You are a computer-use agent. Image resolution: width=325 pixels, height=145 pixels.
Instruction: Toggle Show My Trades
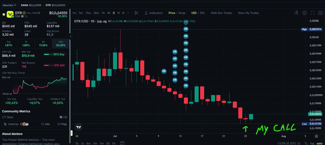[248, 13]
